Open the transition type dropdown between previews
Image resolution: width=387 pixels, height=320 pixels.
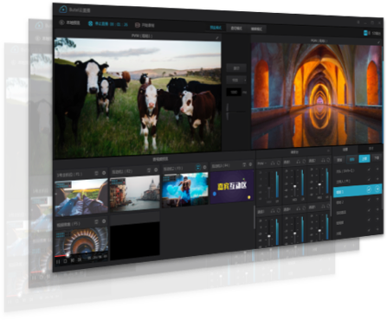point(236,80)
